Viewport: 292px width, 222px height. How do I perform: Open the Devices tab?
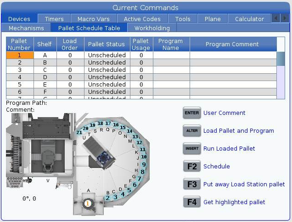click(19, 19)
